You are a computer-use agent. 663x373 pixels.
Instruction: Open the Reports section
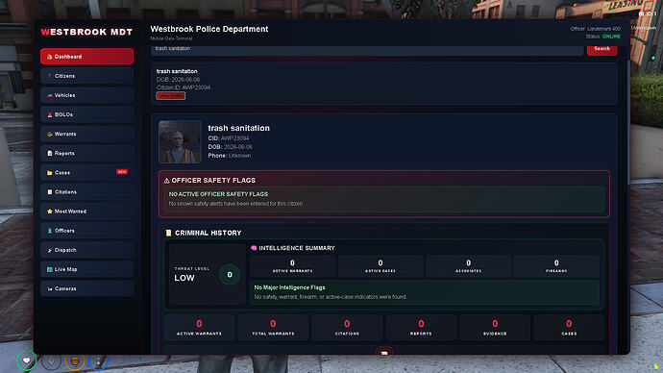click(86, 153)
